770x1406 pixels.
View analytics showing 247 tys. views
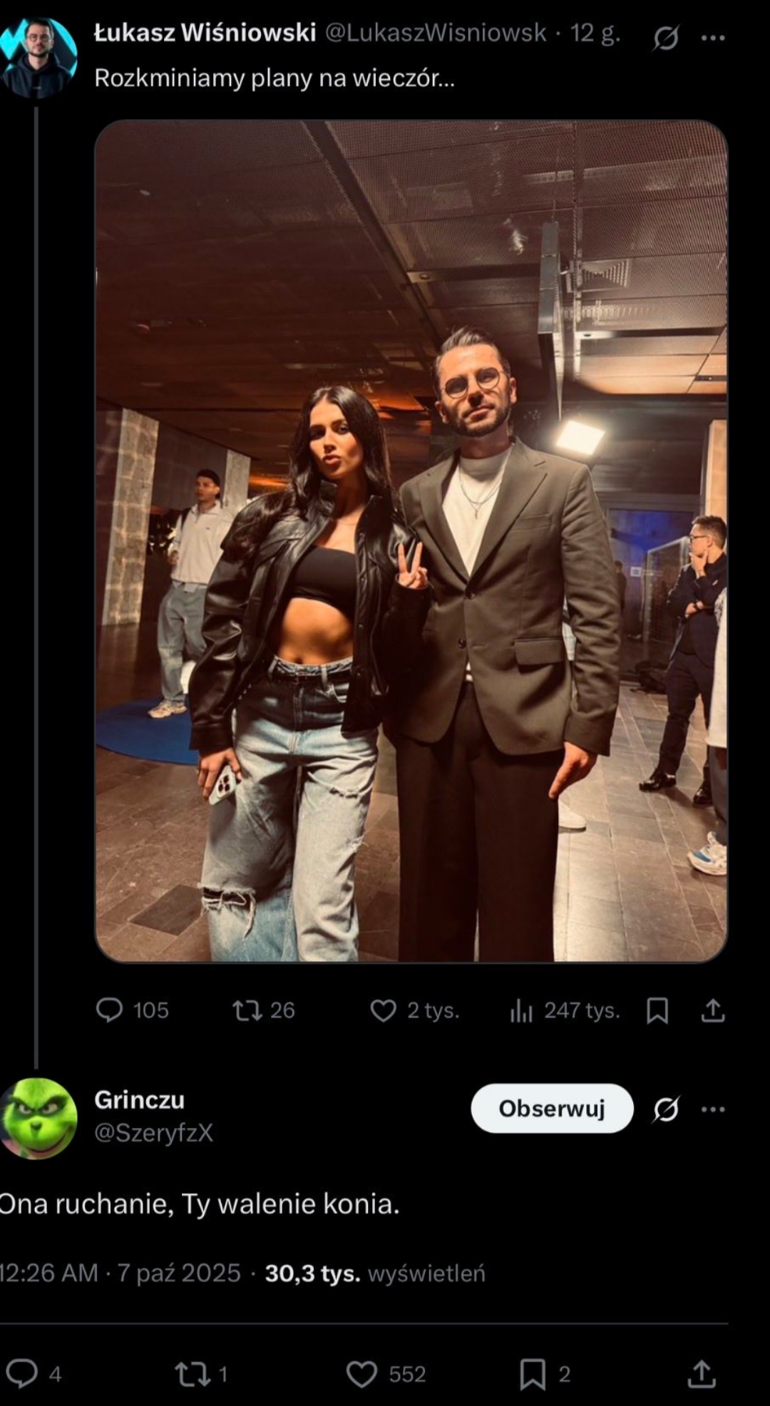pos(521,1010)
